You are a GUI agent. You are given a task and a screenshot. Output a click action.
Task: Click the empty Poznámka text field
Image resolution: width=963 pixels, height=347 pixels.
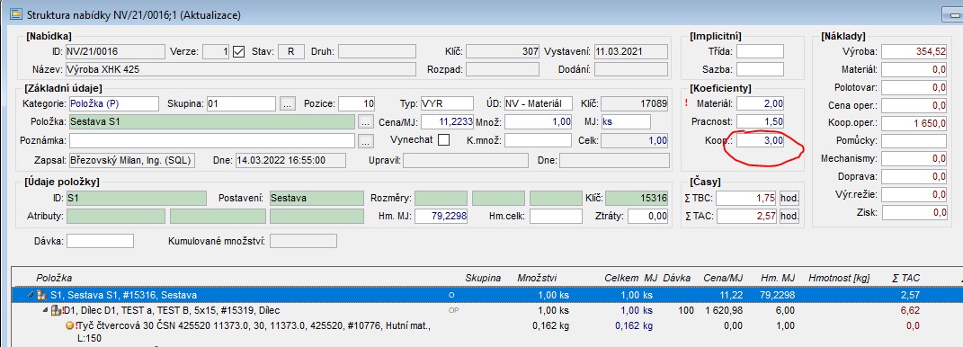click(x=212, y=140)
